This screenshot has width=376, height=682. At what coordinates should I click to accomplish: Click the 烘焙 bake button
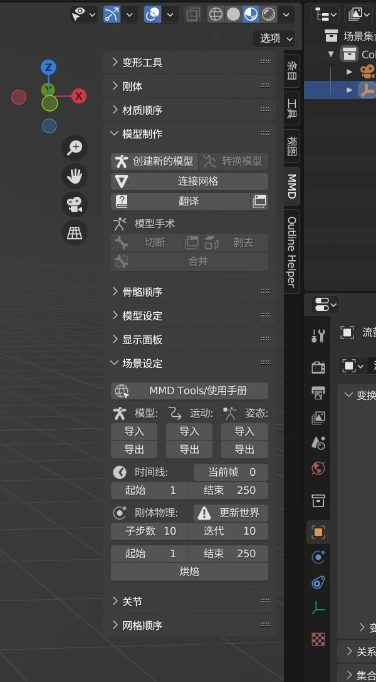189,571
